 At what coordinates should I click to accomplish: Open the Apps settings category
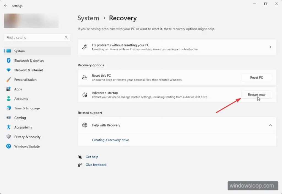tap(18, 89)
